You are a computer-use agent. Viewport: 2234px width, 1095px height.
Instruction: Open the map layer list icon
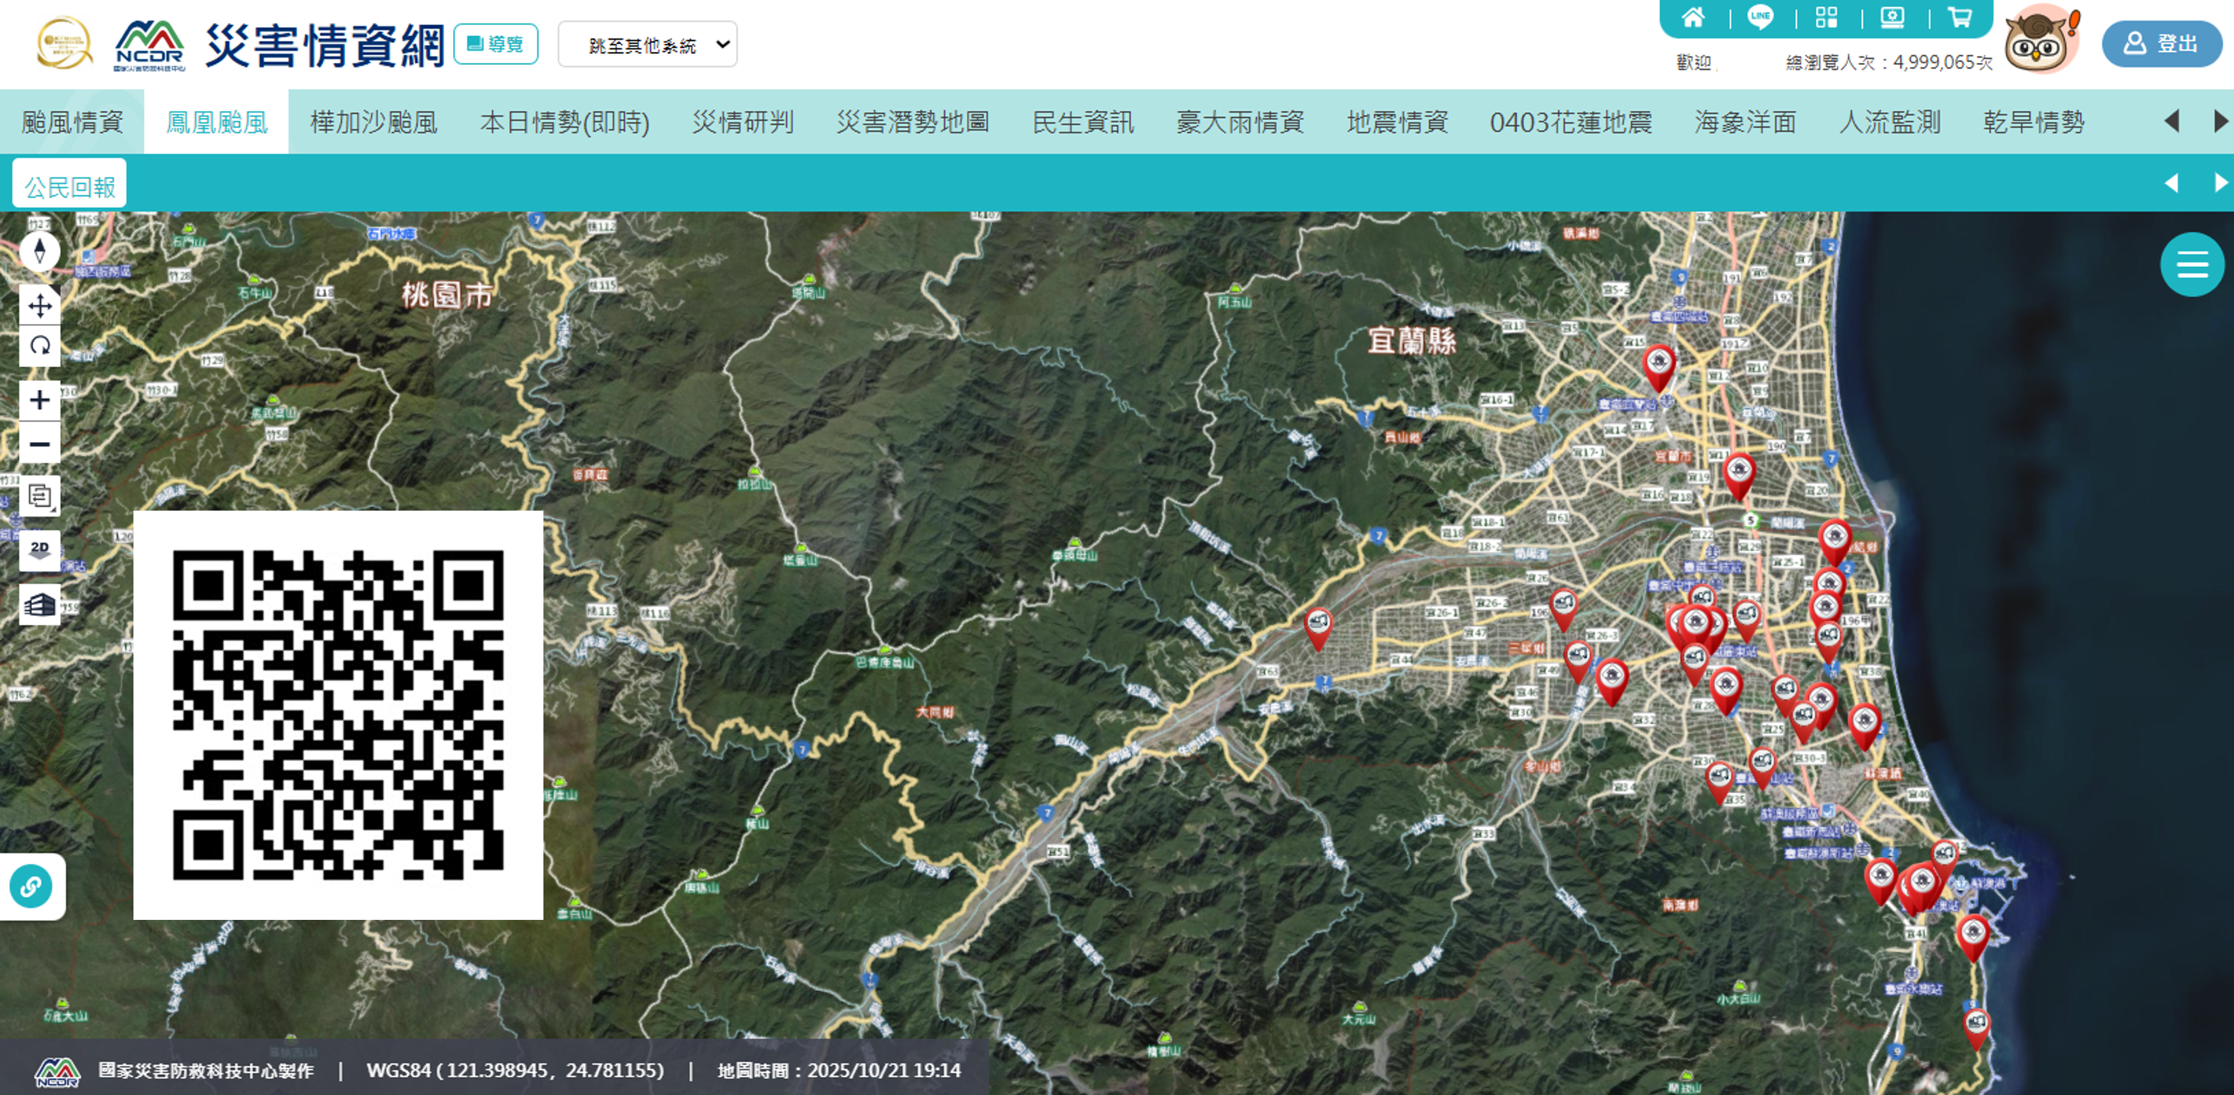tap(40, 496)
